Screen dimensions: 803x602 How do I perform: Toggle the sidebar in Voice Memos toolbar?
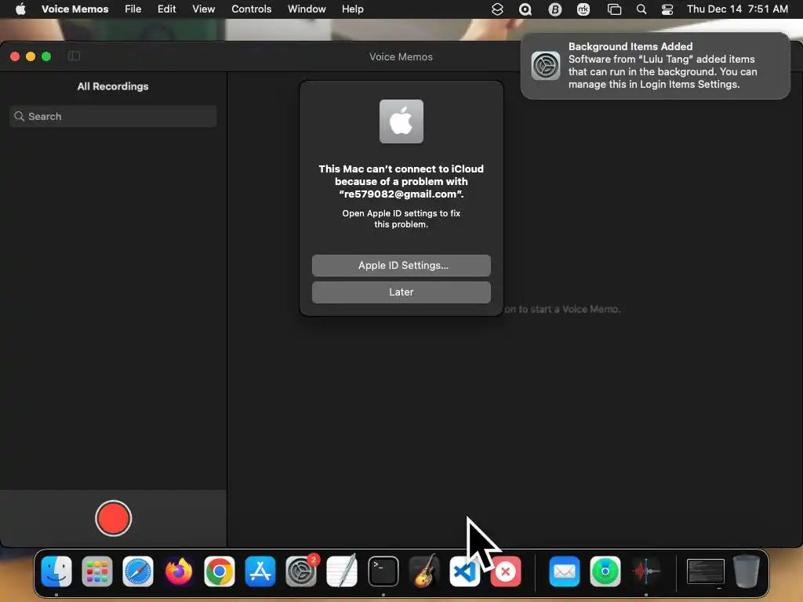pyautogui.click(x=74, y=56)
